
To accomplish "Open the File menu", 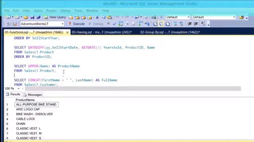I will pos(6,11).
